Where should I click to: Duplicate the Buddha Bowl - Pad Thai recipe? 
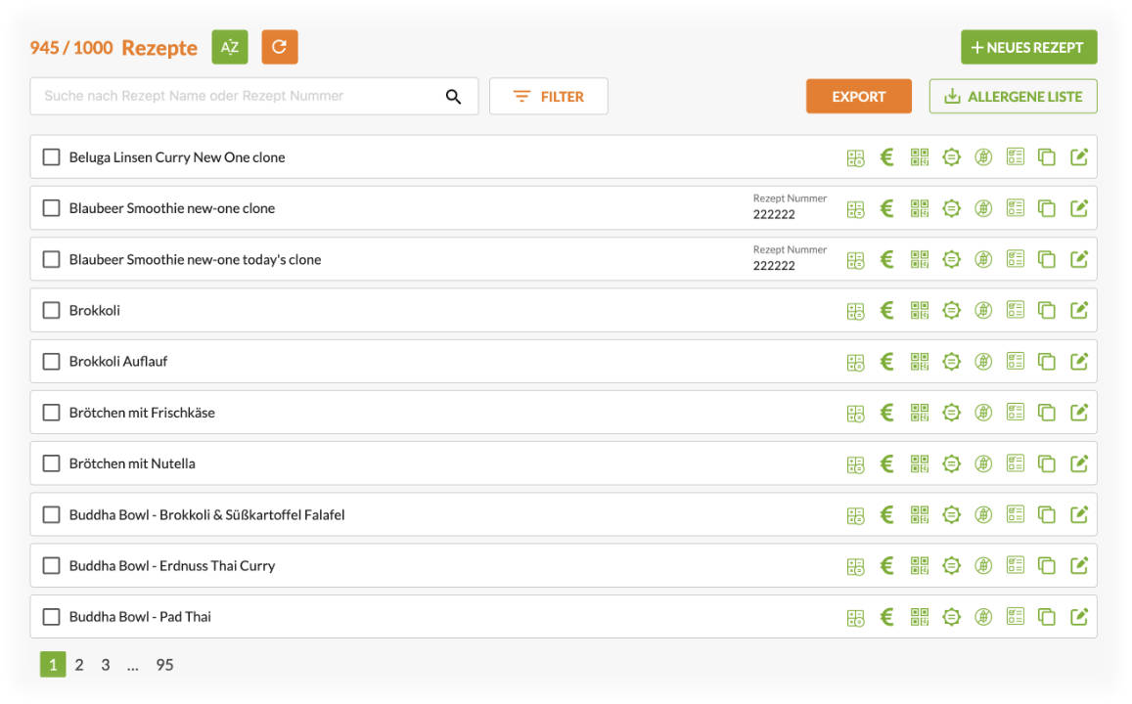tap(1047, 617)
